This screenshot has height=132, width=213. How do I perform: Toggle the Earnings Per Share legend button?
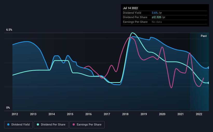point(87,125)
